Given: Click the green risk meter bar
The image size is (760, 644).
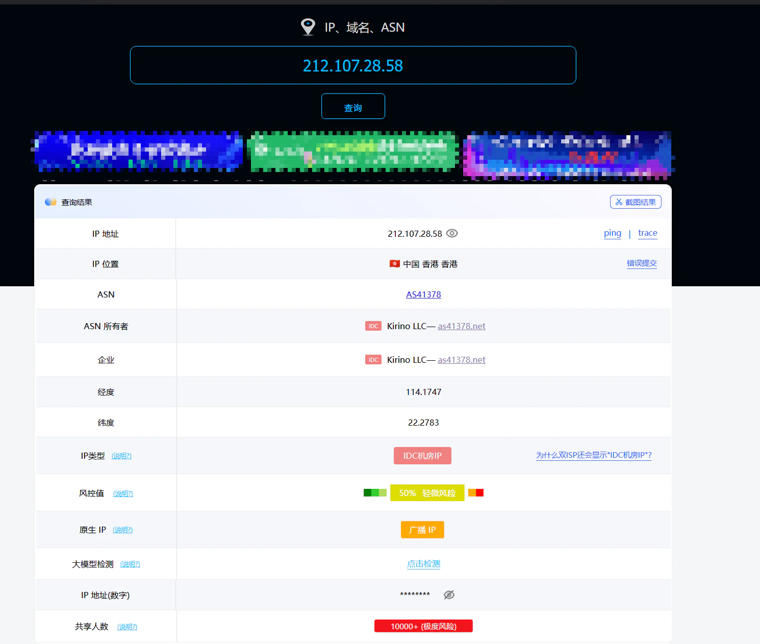Looking at the screenshot, I should tap(375, 492).
